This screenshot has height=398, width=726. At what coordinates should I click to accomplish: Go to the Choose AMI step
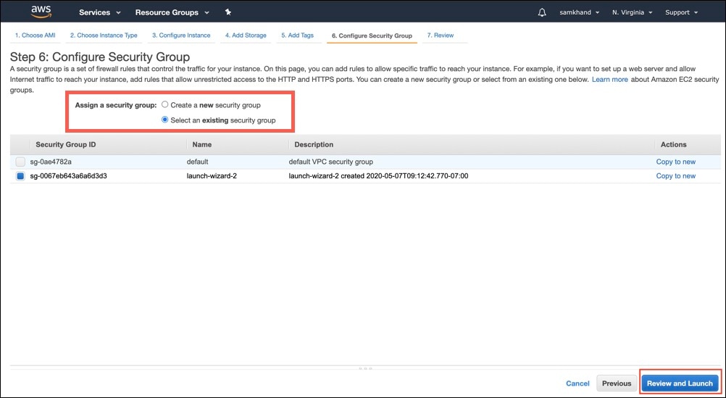(34, 36)
